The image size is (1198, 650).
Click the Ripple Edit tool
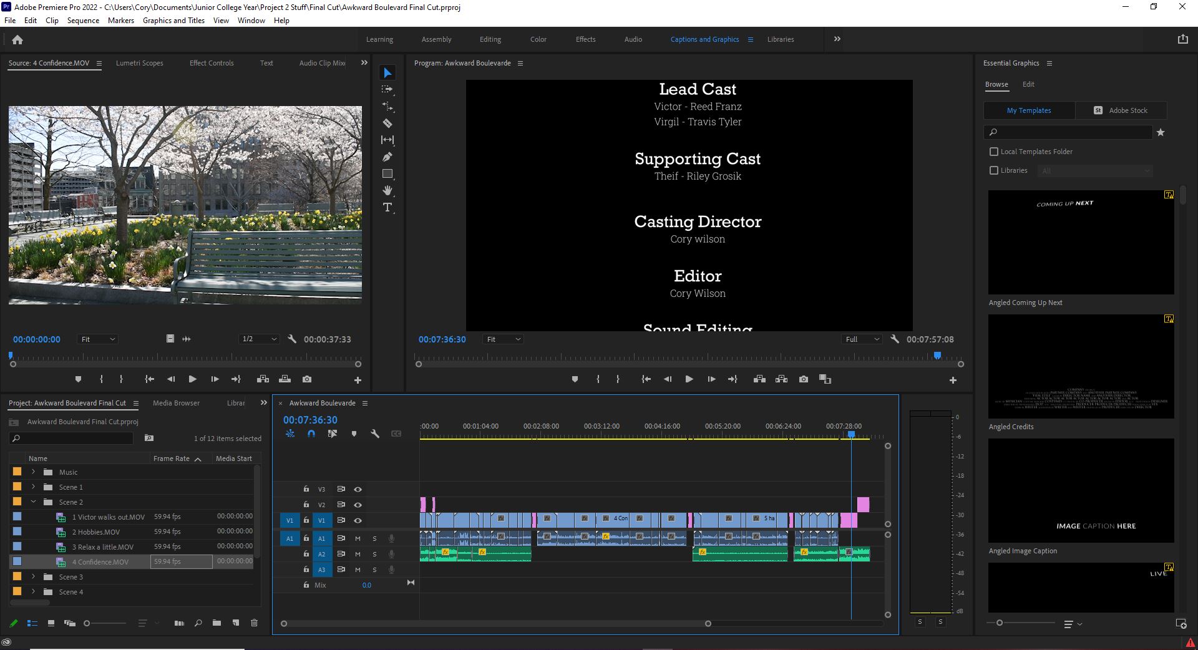tap(387, 107)
